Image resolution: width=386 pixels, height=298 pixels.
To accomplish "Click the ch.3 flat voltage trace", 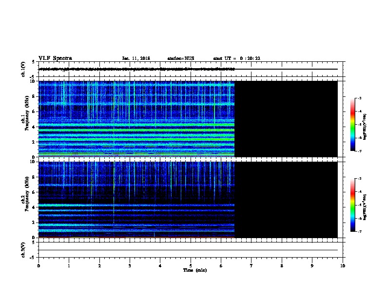I will [x=188, y=250].
